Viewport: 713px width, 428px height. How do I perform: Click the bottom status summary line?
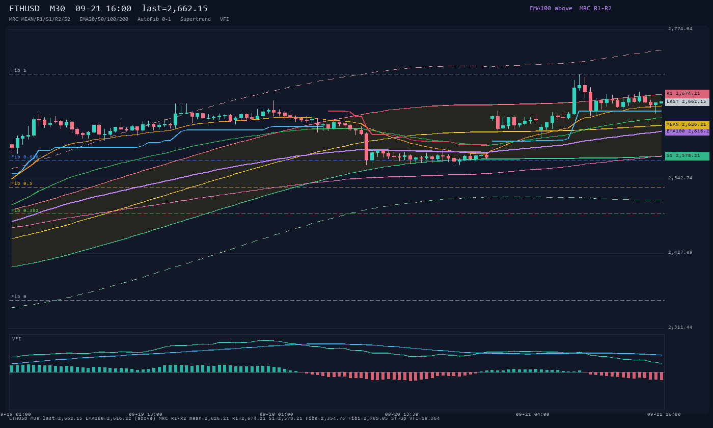point(225,419)
